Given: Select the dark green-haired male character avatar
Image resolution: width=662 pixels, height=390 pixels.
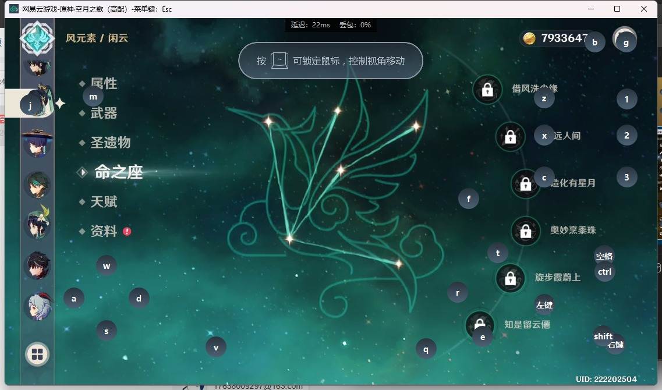Looking at the screenshot, I should [x=37, y=185].
